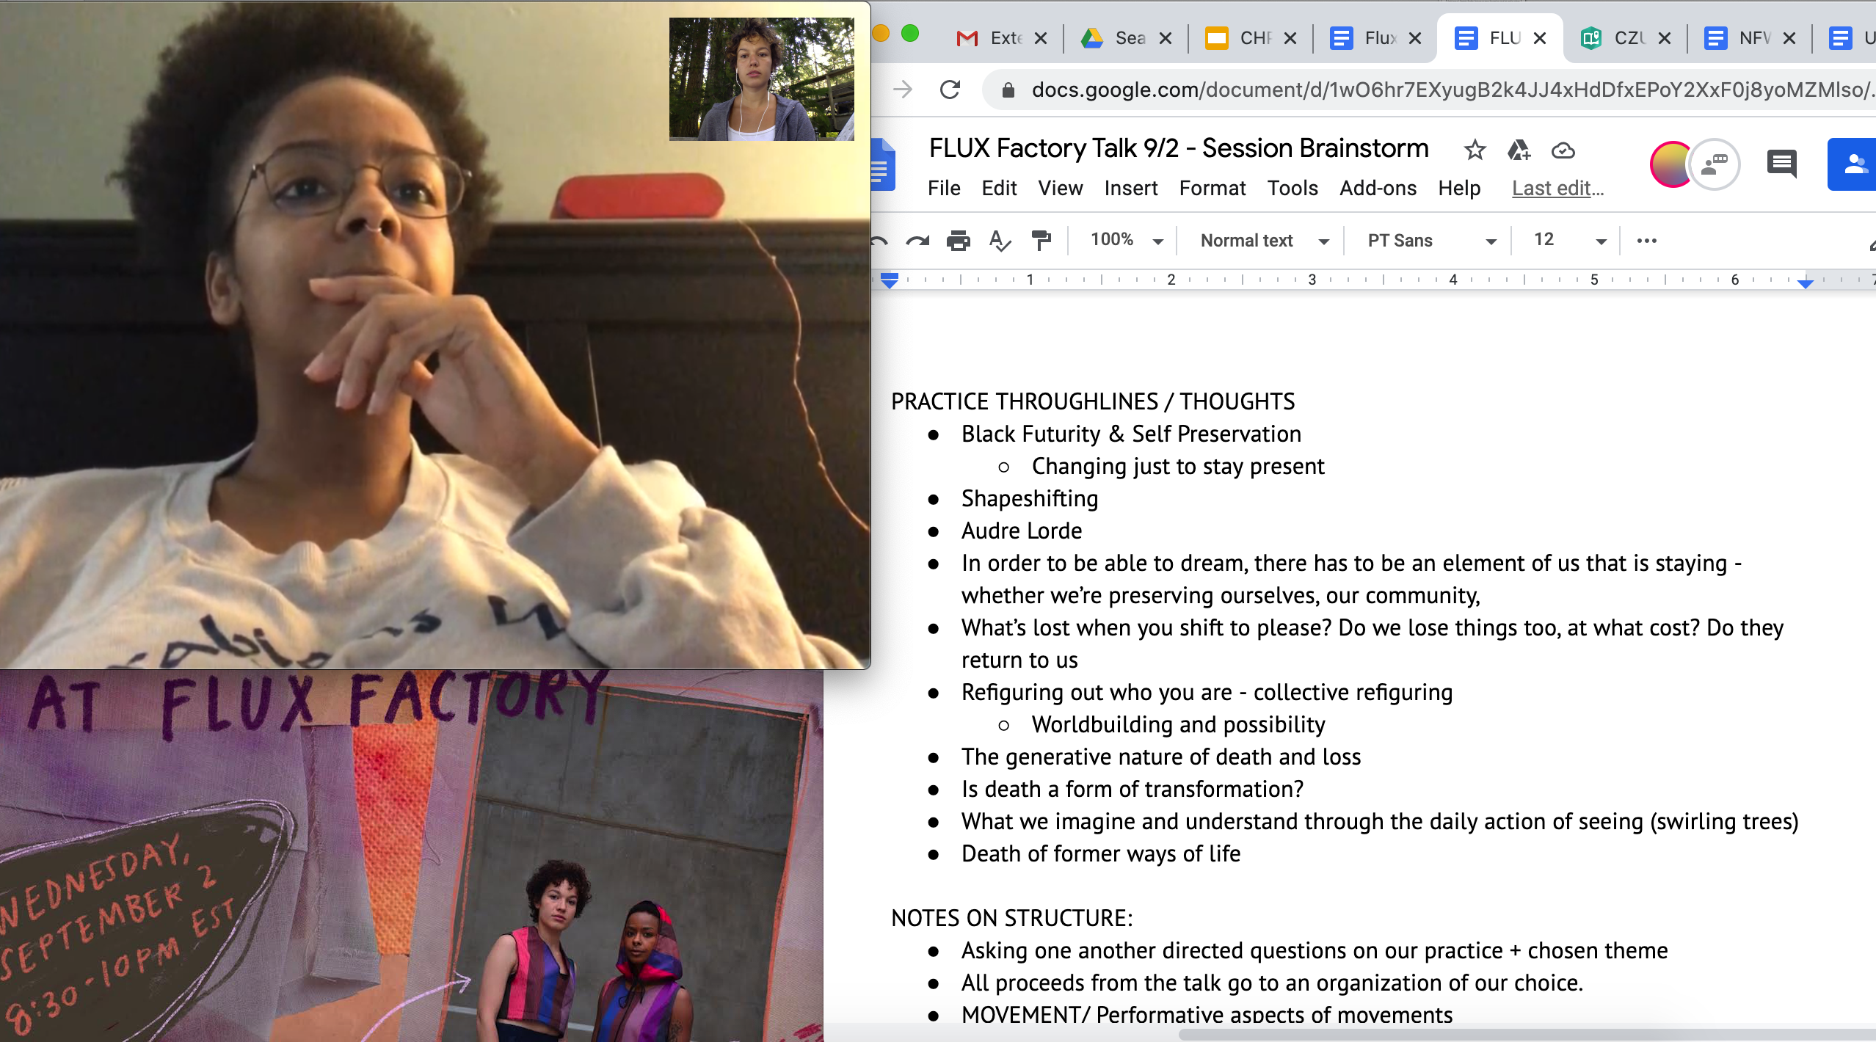1876x1042 pixels.
Task: Select the Paint format tool
Action: [1041, 241]
